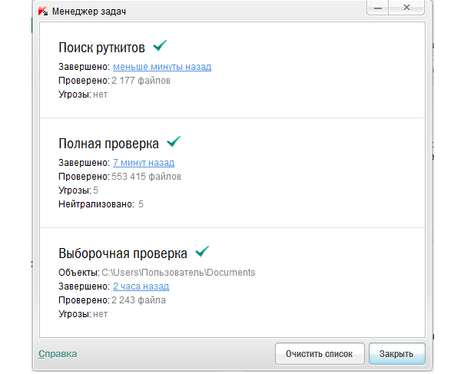
Task: Click the '2 243 файла' checked count
Action: [x=138, y=300]
